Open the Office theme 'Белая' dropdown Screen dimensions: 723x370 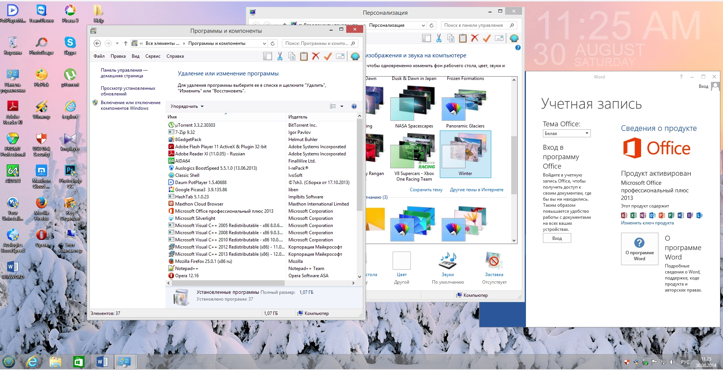pyautogui.click(x=567, y=134)
